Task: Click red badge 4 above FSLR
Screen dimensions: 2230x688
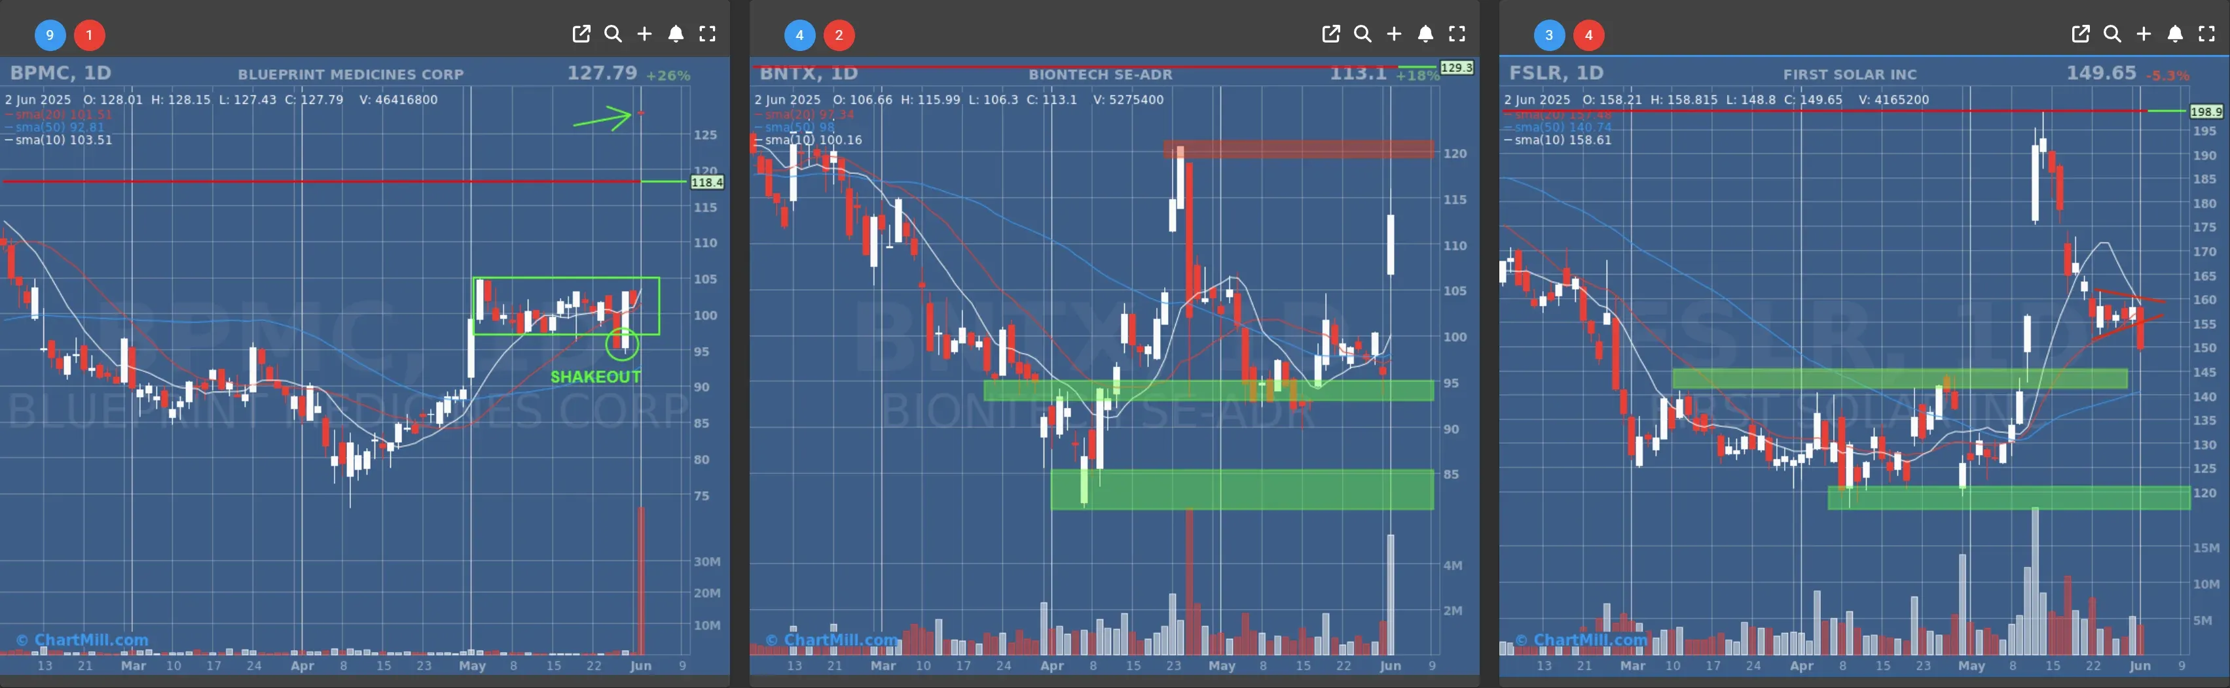Action: [1588, 35]
